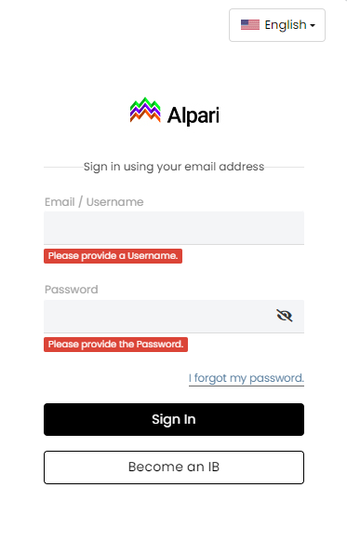
Task: Click the divider line right of sign-in heading
Action: pos(284,167)
